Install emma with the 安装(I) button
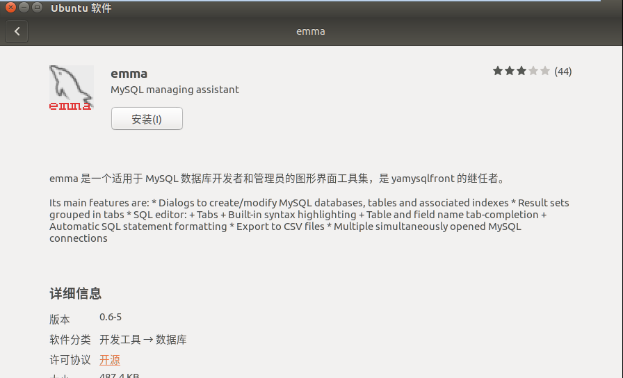Image resolution: width=623 pixels, height=378 pixels. click(147, 119)
